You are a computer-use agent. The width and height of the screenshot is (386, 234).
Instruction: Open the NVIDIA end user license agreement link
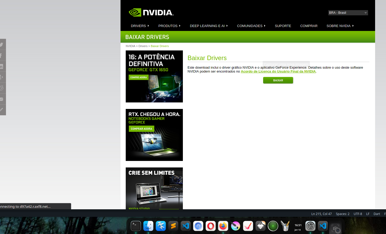pyautogui.click(x=278, y=71)
